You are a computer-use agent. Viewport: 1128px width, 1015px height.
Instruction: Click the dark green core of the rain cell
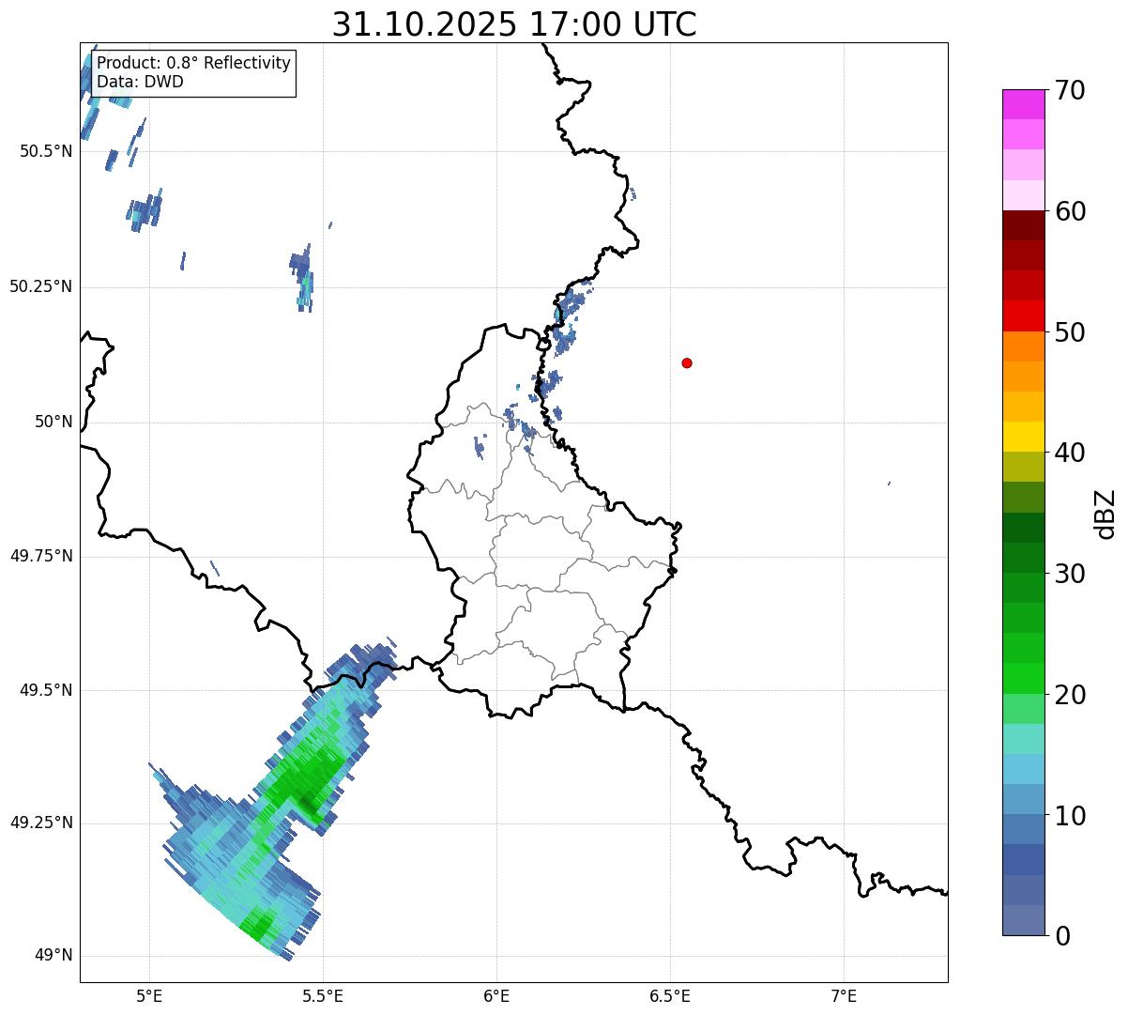[x=308, y=806]
